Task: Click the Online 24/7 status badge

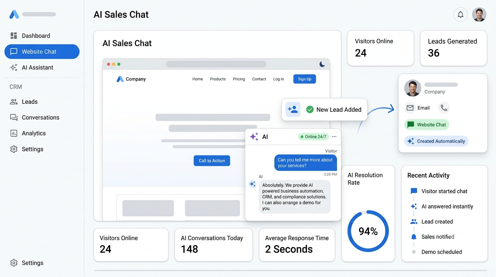Action: [x=313, y=137]
